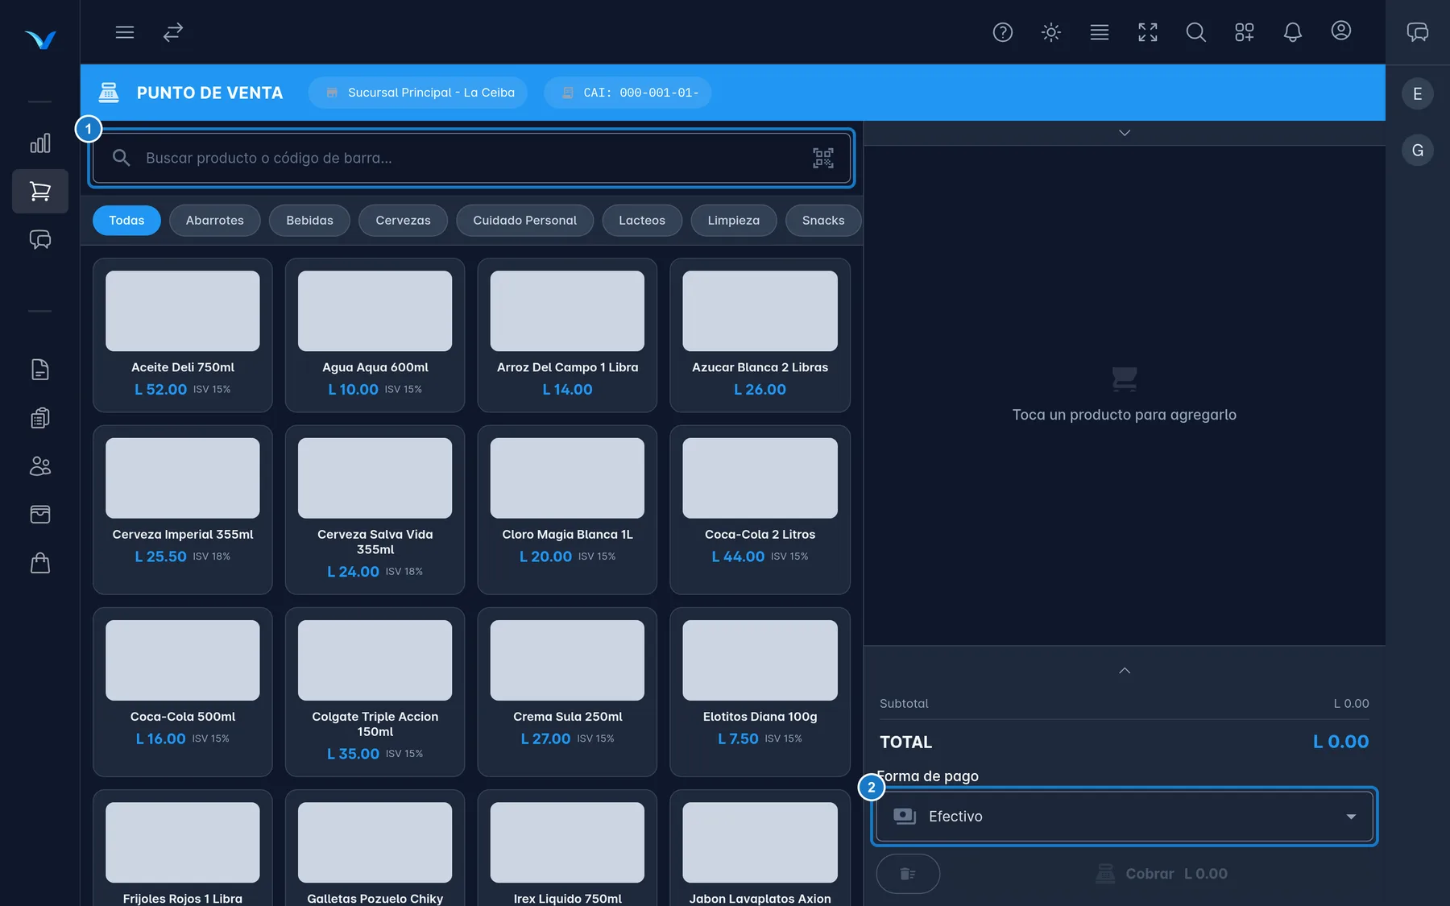The height and width of the screenshot is (906, 1450).
Task: Filter by Lacteos category
Action: pos(642,221)
